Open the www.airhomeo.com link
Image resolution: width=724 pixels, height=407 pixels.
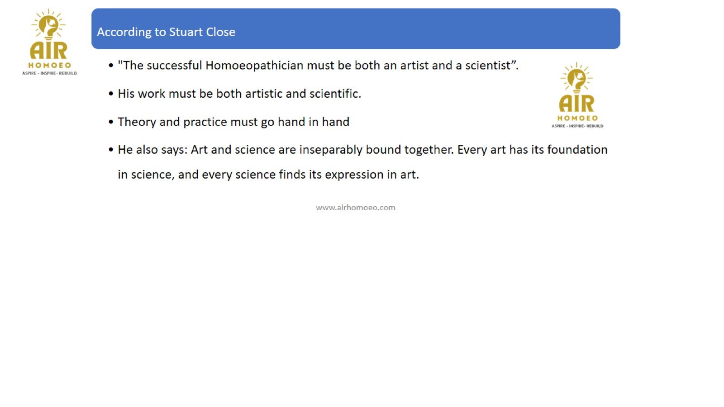[355, 208]
